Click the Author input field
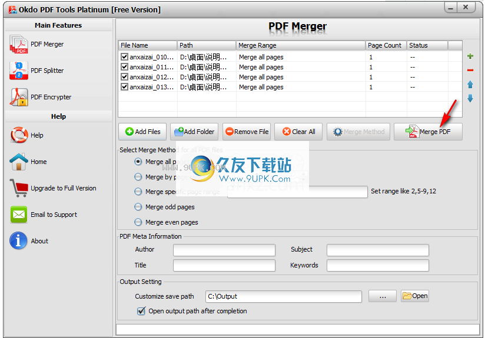The height and width of the screenshot is (338, 485). [224, 250]
